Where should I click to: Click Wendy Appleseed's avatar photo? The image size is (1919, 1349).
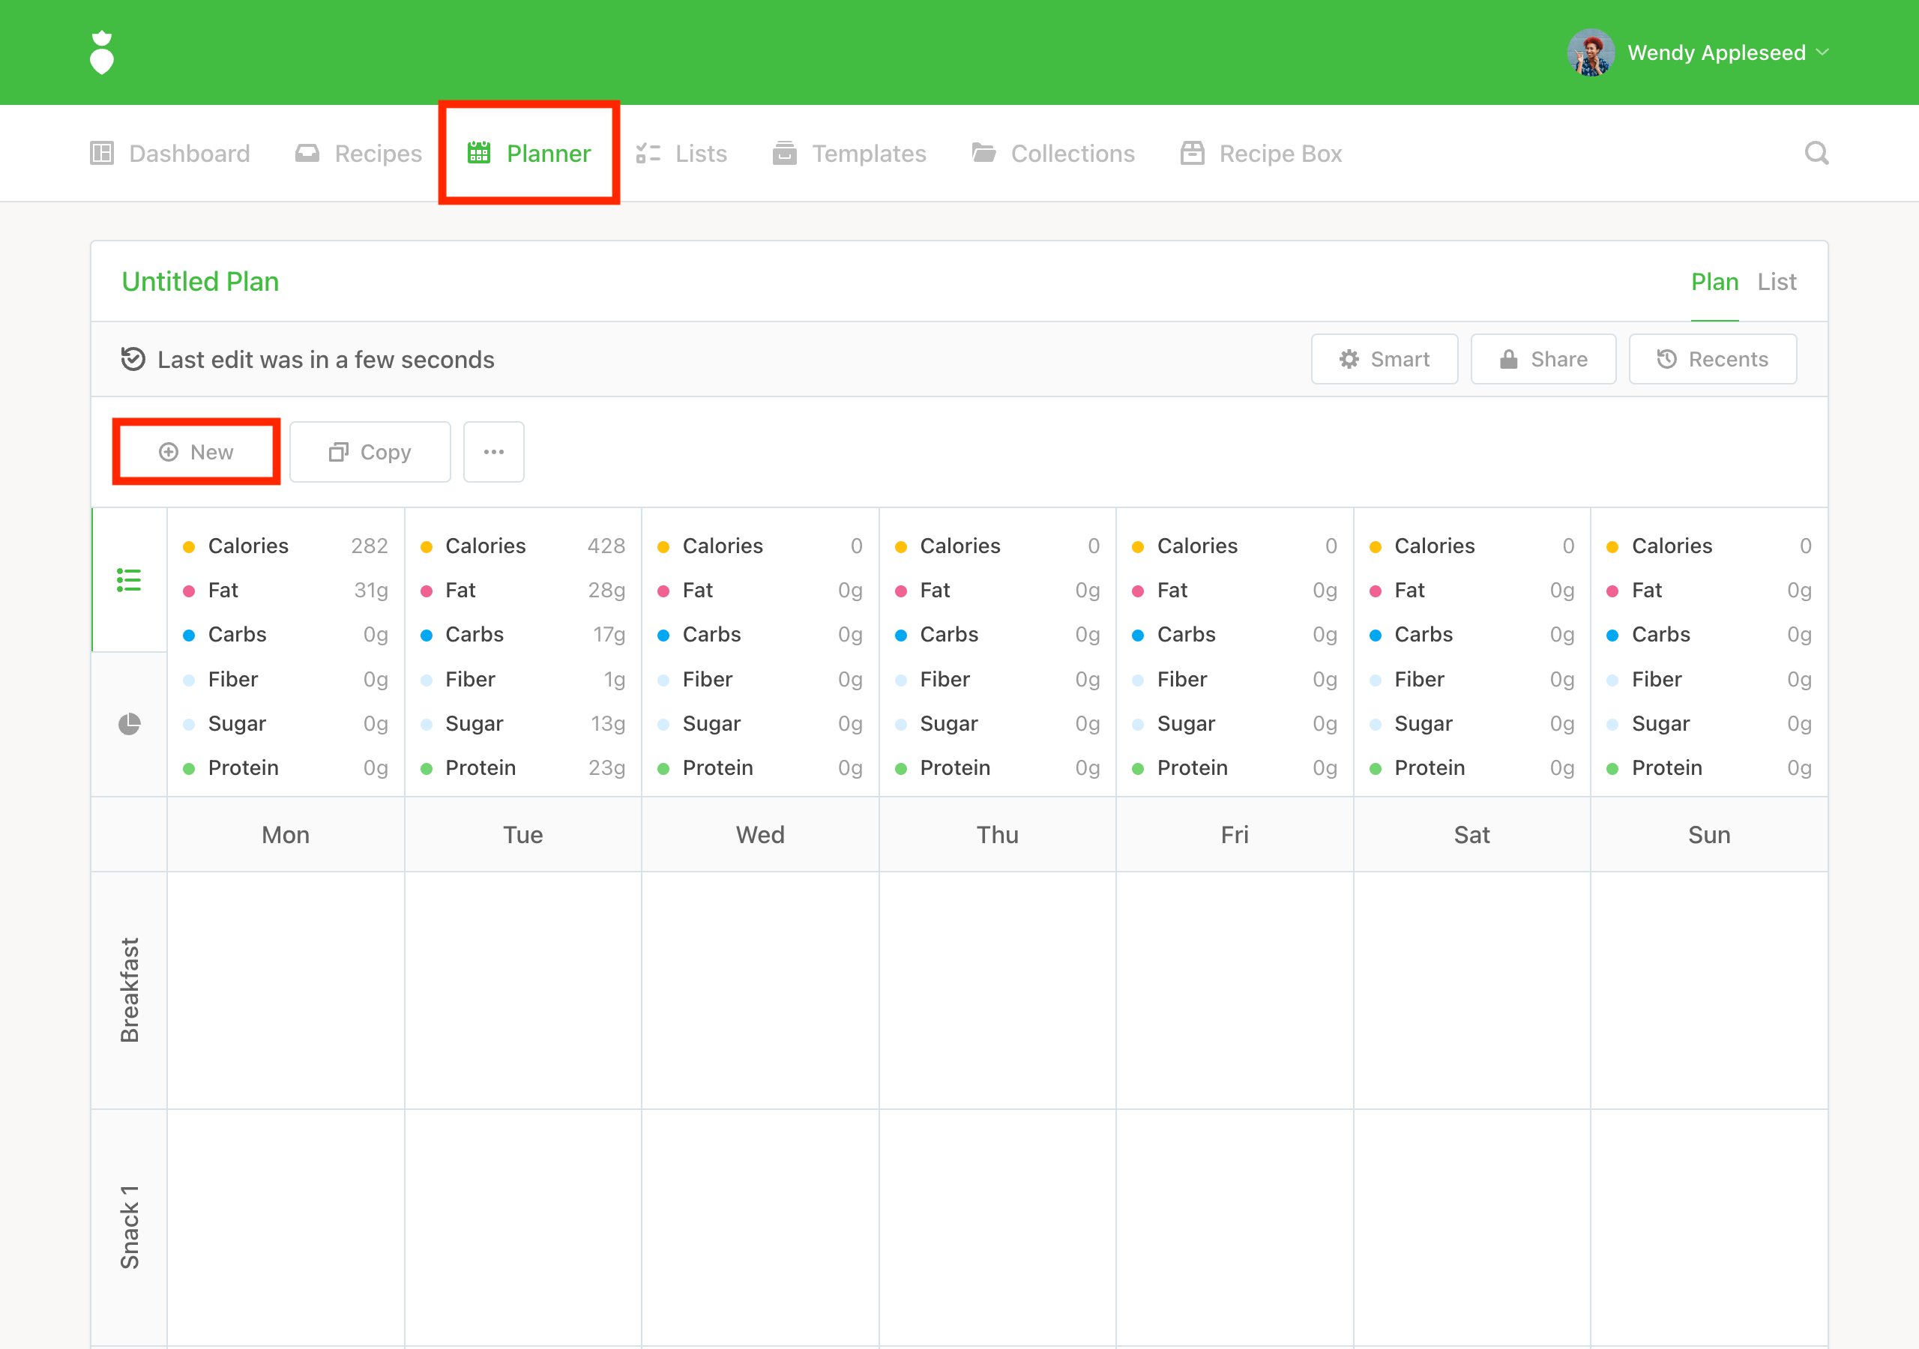coord(1590,52)
